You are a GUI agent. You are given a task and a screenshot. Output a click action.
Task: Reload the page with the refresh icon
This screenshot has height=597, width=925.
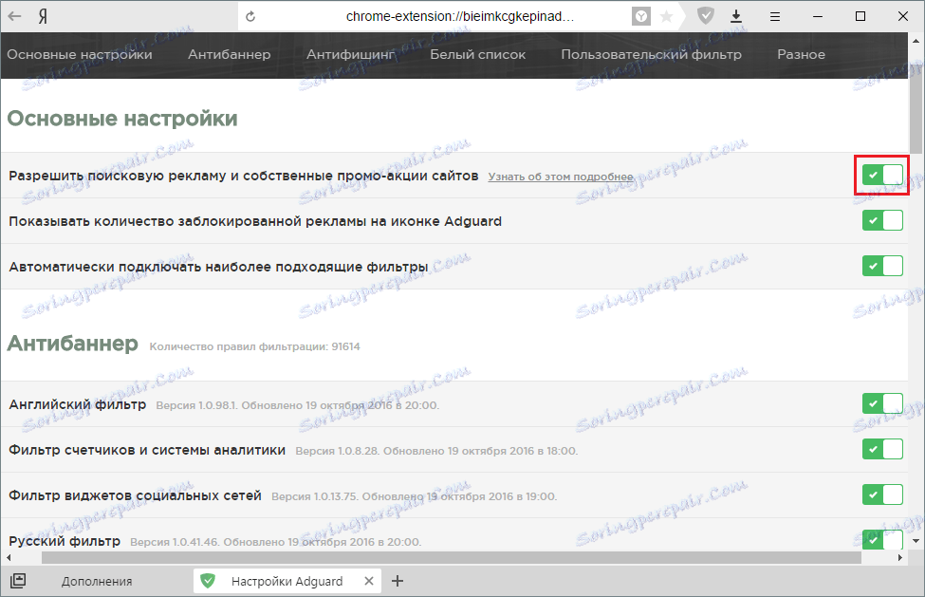(250, 16)
